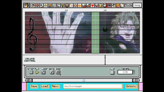Jump to song end with double-right arrow
Screen dimensions: 164x92
pos(138,80)
